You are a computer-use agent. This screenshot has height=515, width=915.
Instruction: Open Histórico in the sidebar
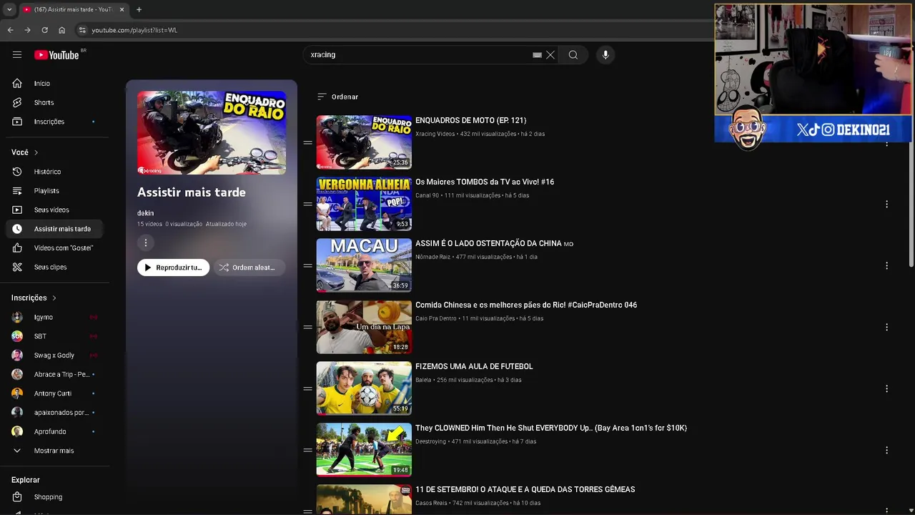tap(56, 172)
